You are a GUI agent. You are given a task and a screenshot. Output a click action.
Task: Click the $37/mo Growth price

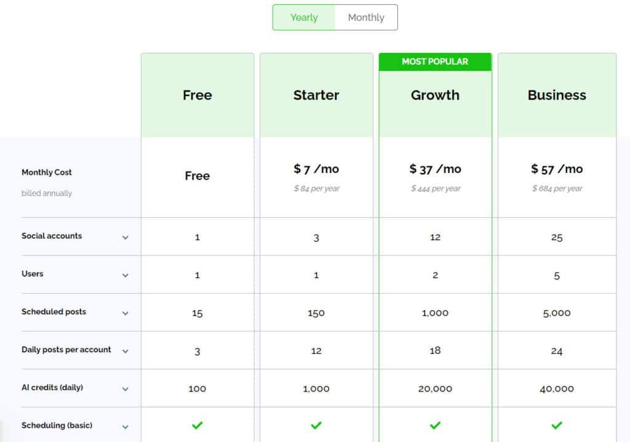point(435,169)
